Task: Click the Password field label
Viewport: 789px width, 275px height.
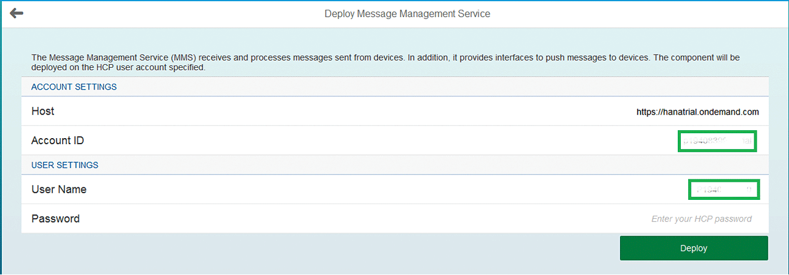Action: 55,219
